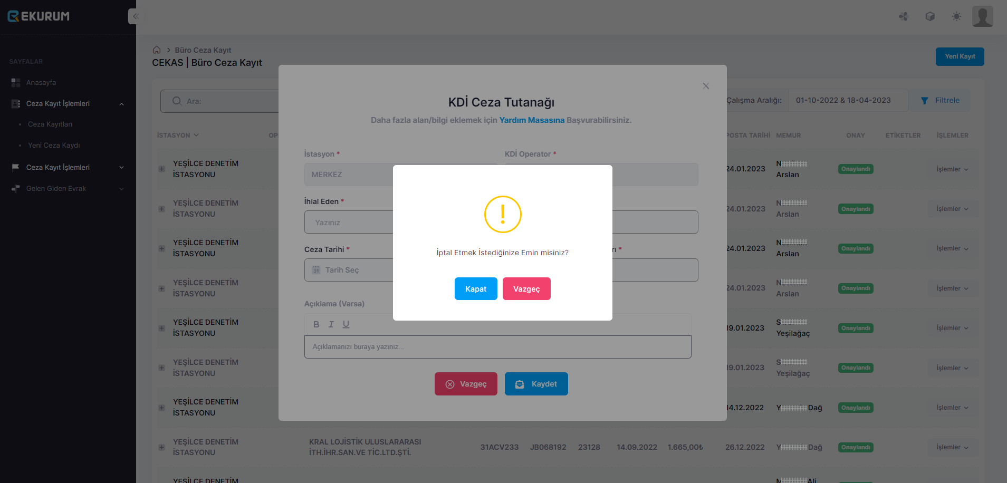
Task: Click the Açıklama text area
Action: tap(497, 347)
